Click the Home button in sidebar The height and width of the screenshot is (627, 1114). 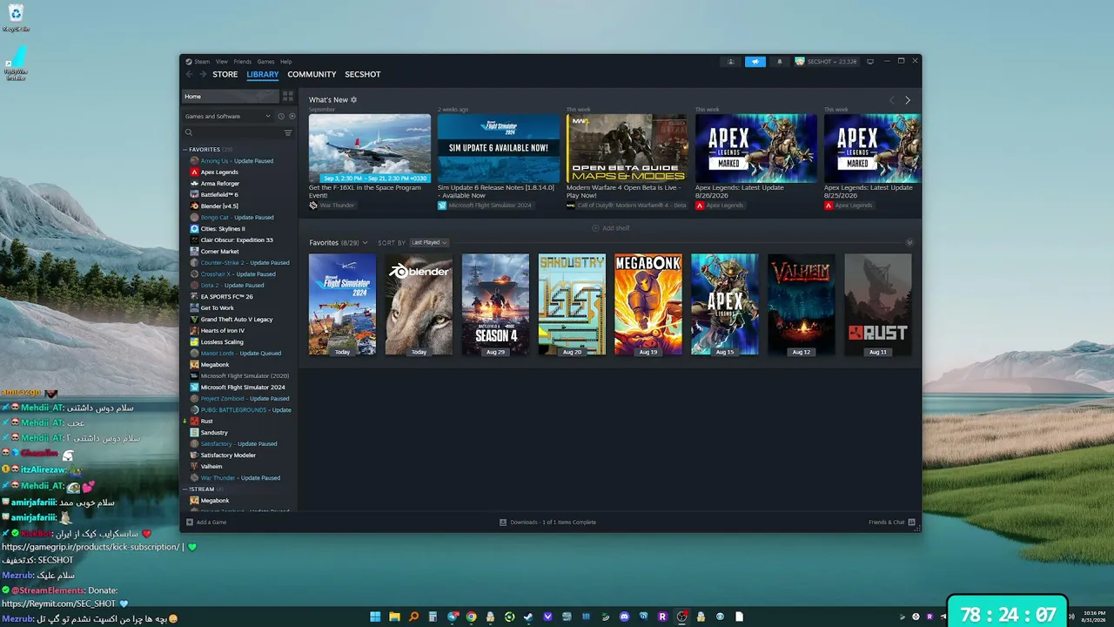tap(231, 97)
